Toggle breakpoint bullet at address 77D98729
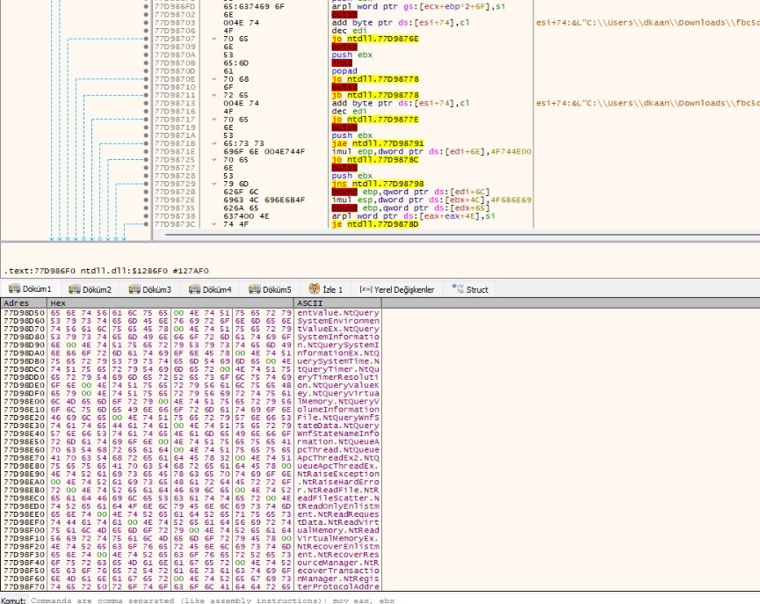This screenshot has width=760, height=604. 147,184
